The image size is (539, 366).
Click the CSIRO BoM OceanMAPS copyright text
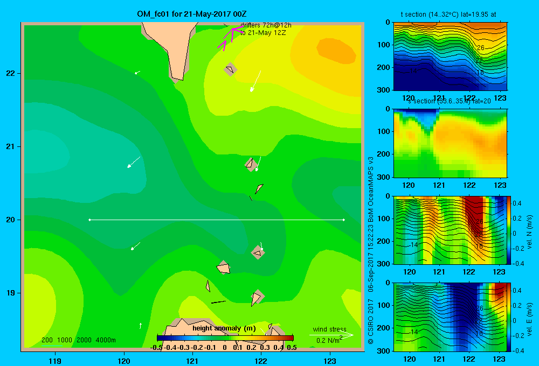[371, 251]
